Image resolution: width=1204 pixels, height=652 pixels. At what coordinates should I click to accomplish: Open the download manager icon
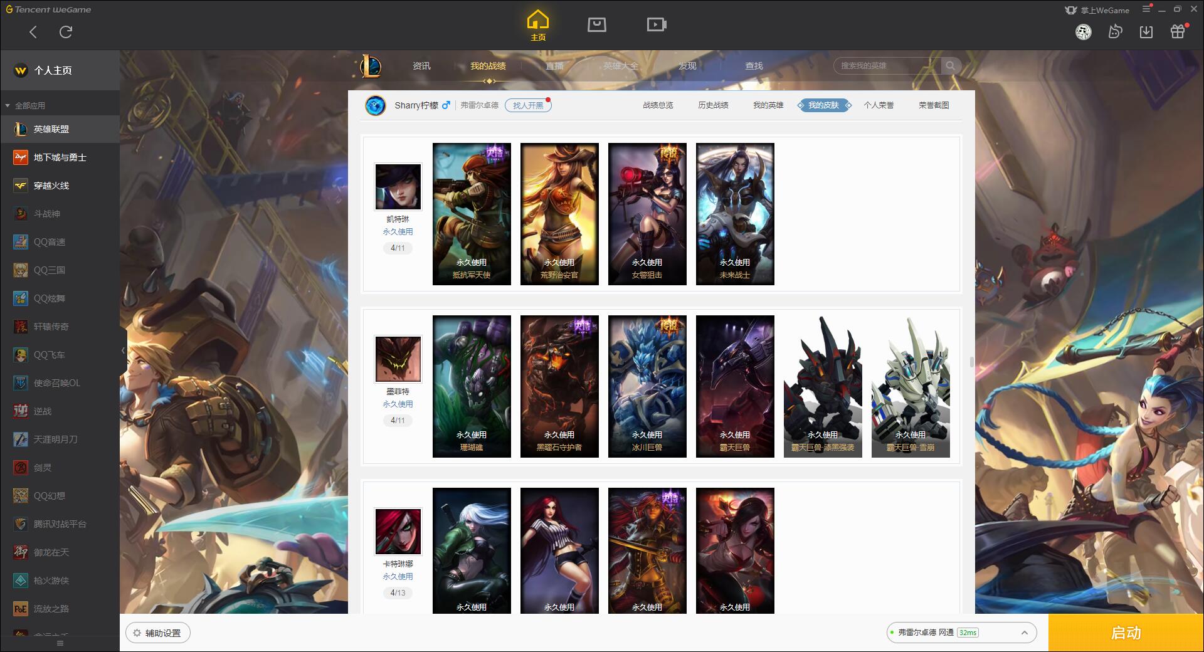[x=1146, y=32]
